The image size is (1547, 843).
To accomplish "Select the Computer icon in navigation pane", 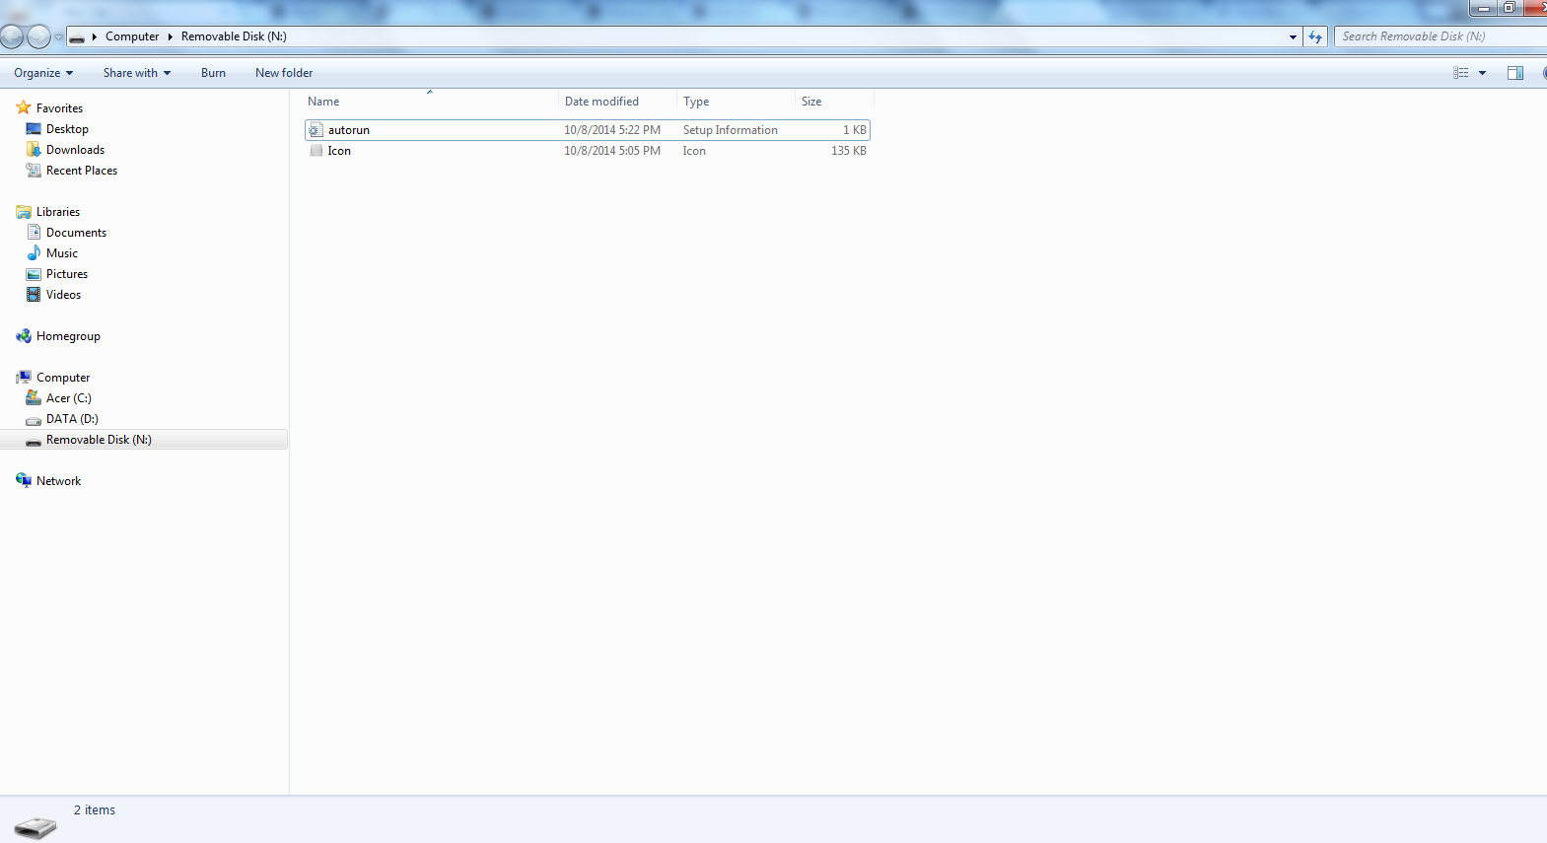I will [x=24, y=378].
